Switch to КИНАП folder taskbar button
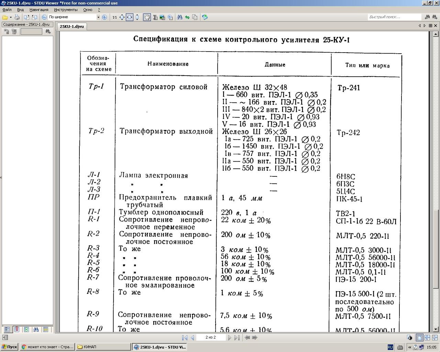440x352 pixels. (103, 347)
